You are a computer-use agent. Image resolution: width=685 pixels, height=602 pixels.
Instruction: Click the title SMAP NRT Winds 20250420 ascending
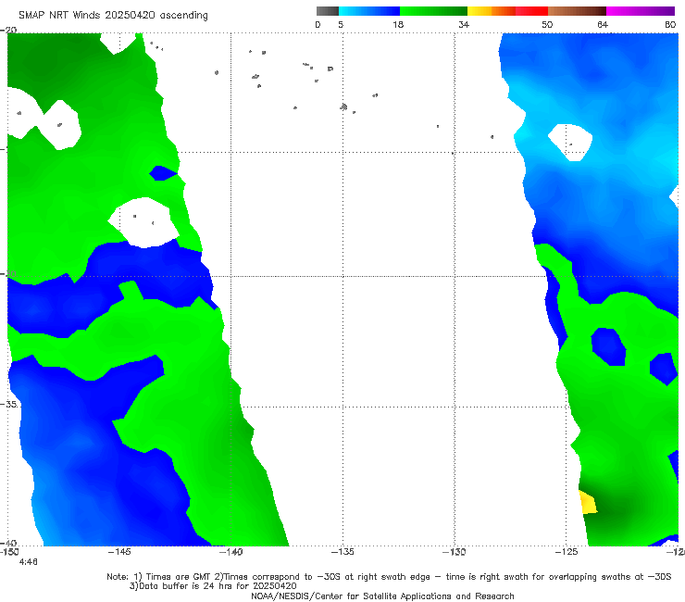point(113,15)
